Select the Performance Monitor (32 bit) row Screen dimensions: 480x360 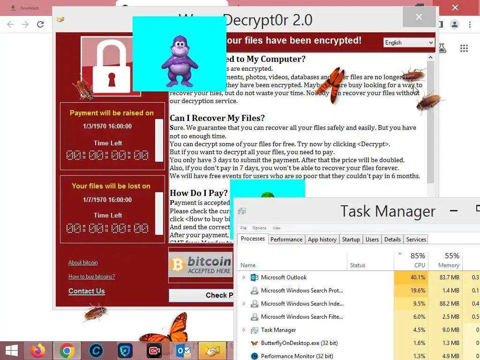pyautogui.click(x=359, y=356)
